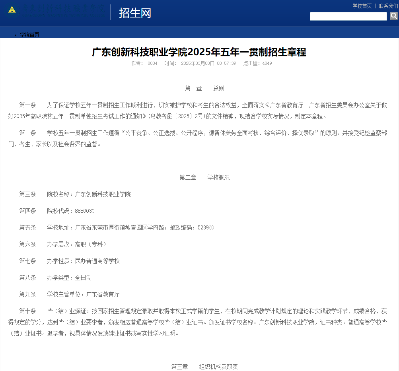Click the 第一章 总则 heading
Viewport: 399px width, 371px height.
point(204,88)
